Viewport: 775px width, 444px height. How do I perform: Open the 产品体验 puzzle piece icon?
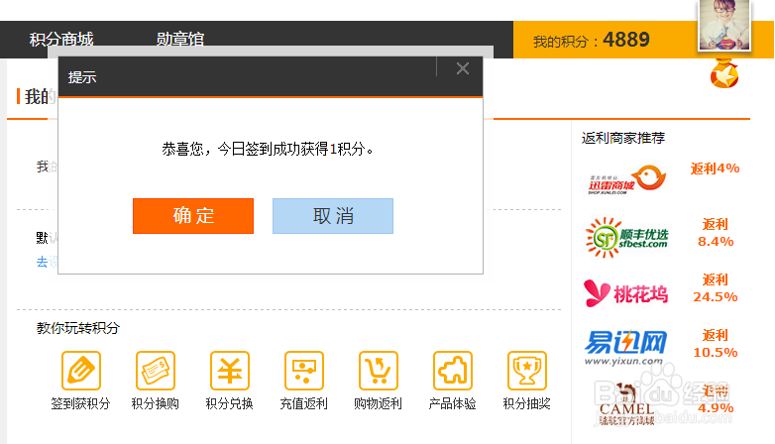click(453, 371)
